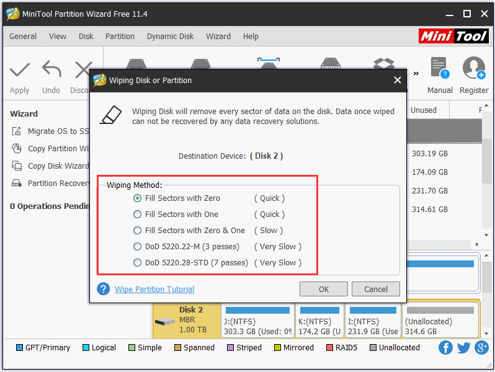Select Fill Sectors with Zero & One
Screen dimensions: 495x372
click(137, 231)
